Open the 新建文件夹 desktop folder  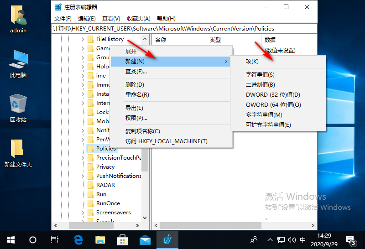(x=18, y=153)
